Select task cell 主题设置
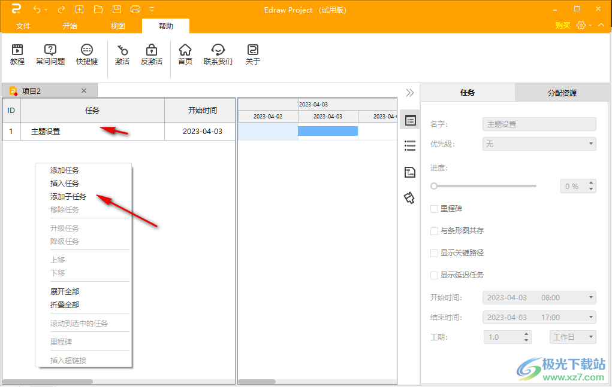The height and width of the screenshot is (387, 612). tap(92, 132)
